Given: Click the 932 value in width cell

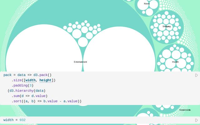Looking at the screenshot, I should [x=22, y=120].
